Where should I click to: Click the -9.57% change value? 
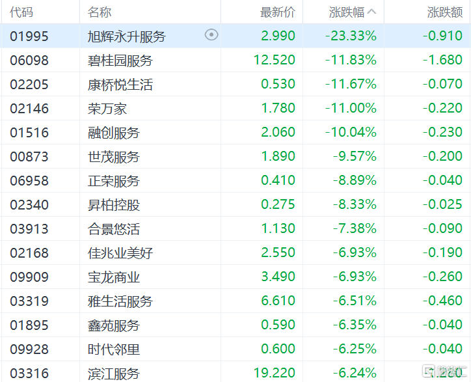pos(355,156)
